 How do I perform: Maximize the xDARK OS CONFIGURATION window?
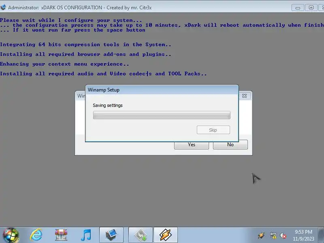click(311, 8)
